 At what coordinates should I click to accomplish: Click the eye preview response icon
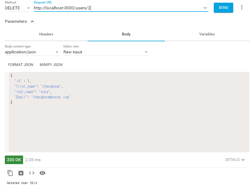(42, 173)
